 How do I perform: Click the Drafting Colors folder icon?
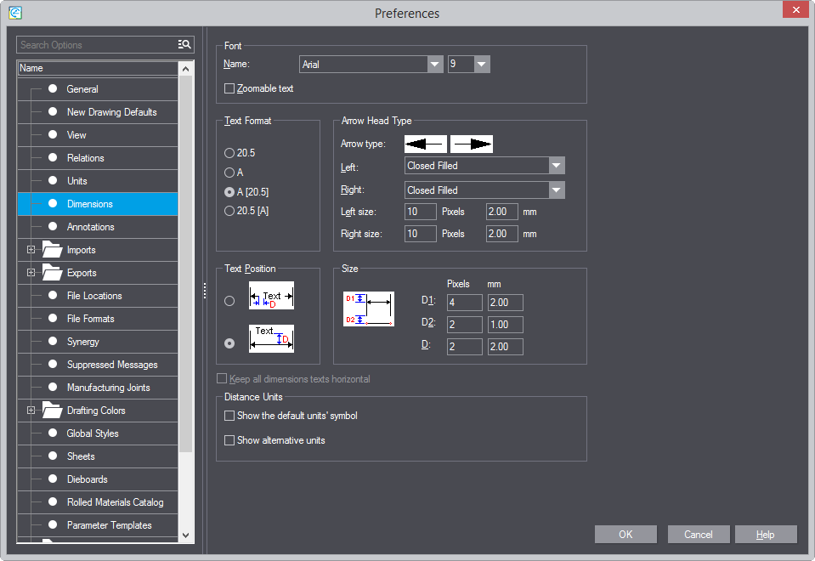(x=52, y=411)
